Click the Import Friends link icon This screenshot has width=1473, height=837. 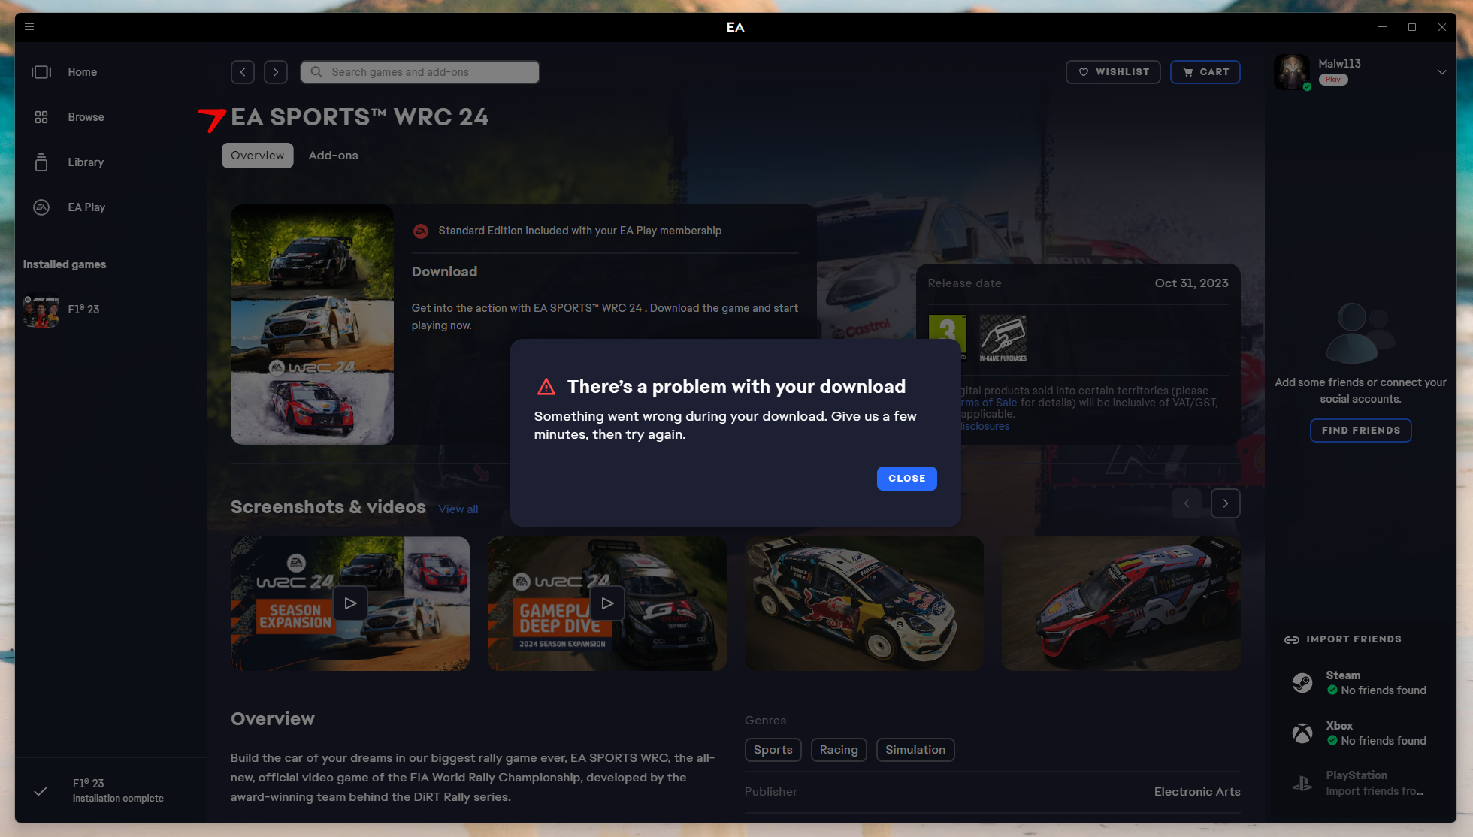pyautogui.click(x=1291, y=640)
